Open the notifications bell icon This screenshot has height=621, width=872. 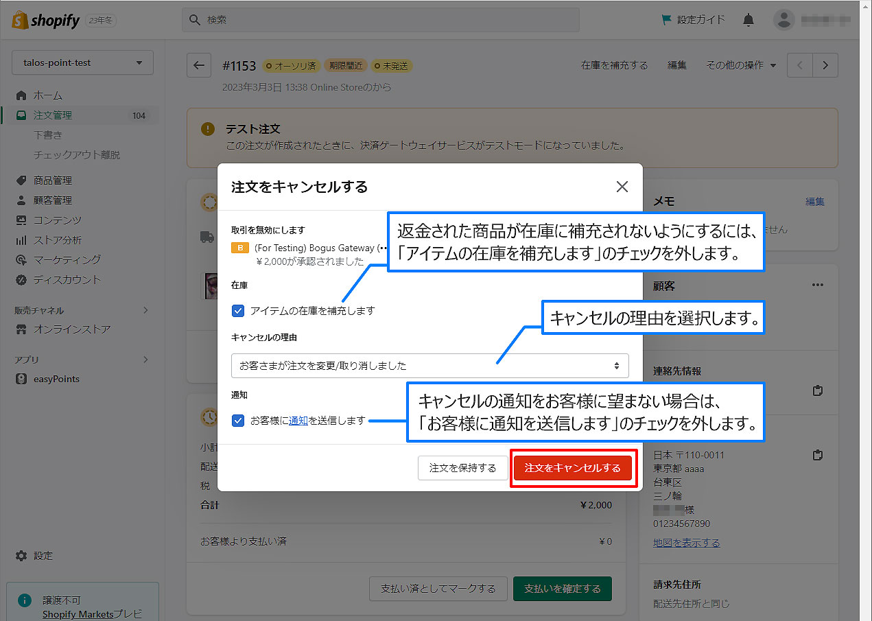(749, 20)
